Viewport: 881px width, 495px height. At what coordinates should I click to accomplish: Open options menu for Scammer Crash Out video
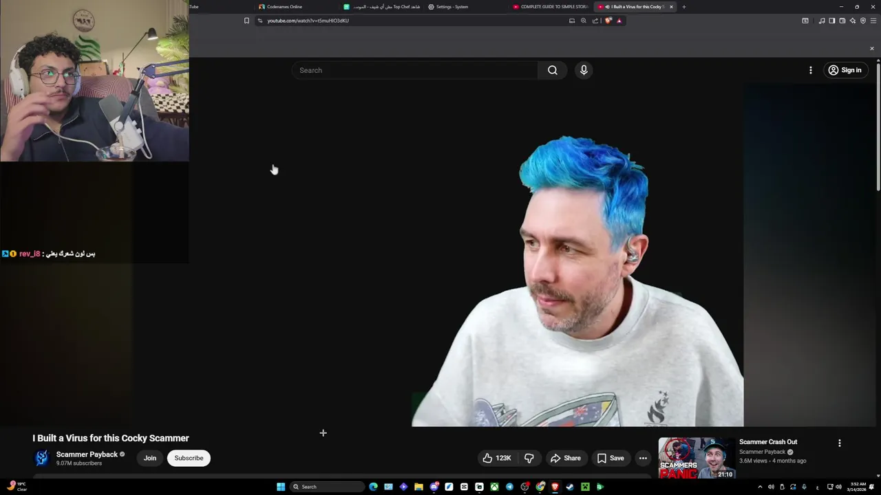coord(839,443)
